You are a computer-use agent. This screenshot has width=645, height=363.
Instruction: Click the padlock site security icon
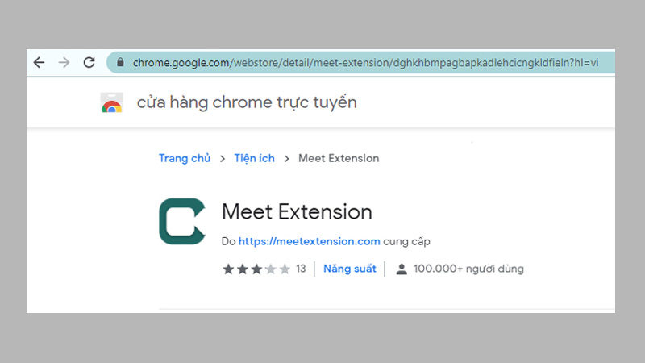pyautogui.click(x=120, y=62)
